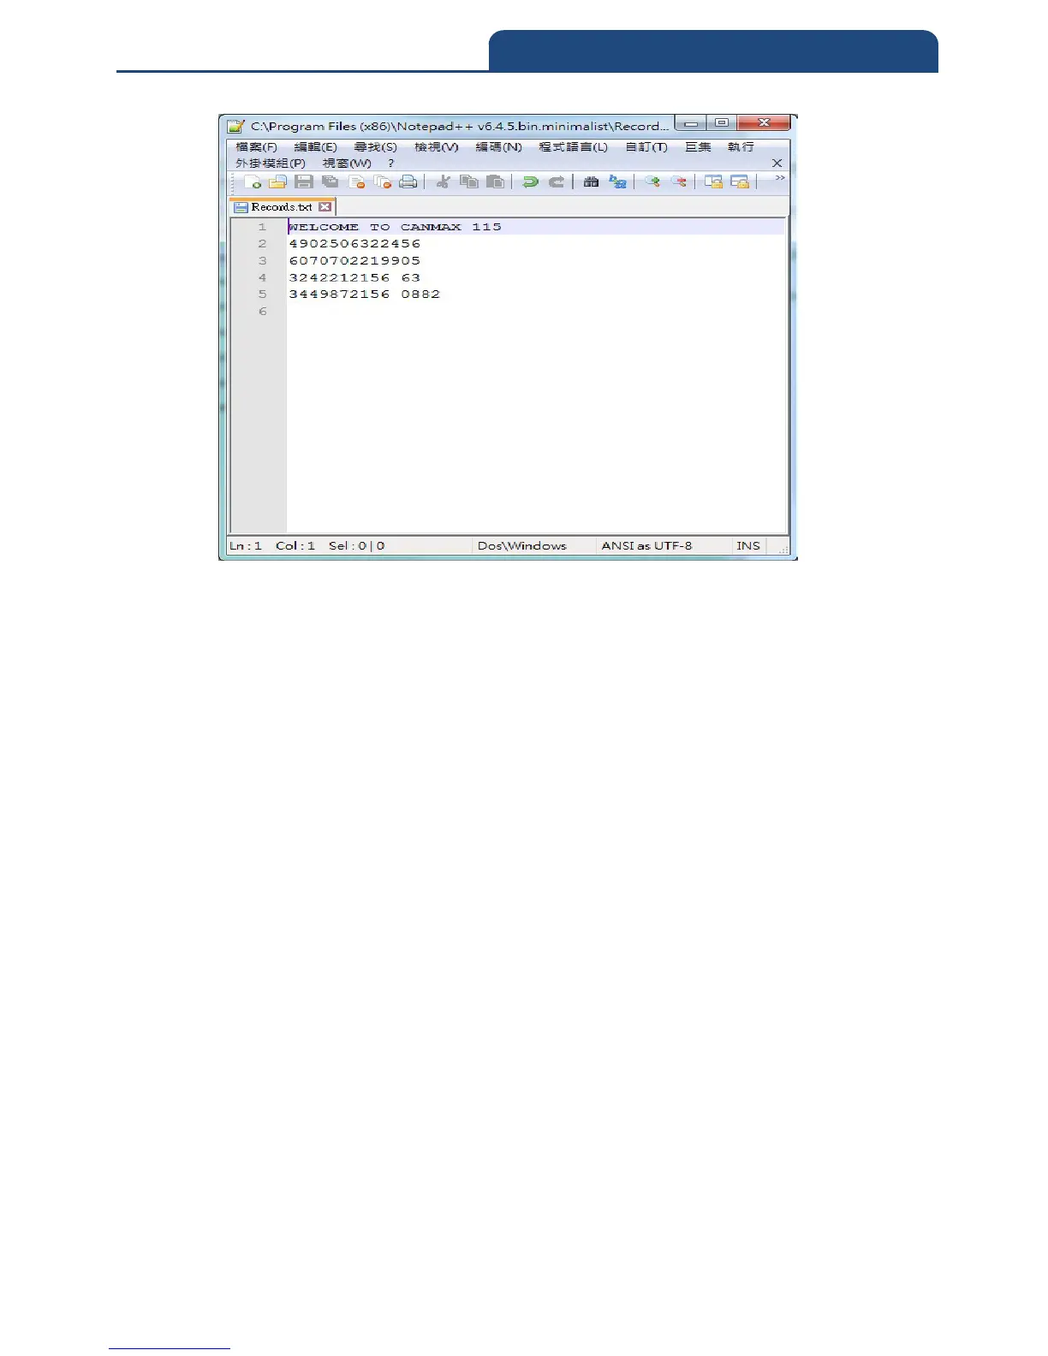Zoom in using the toolbar icon
The image size is (1048, 1356).
(x=652, y=181)
